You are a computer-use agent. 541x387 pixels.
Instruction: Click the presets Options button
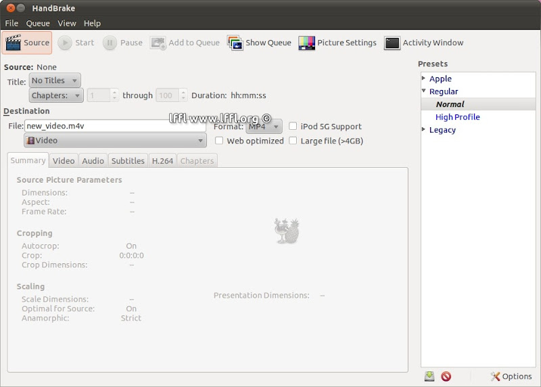pyautogui.click(x=511, y=376)
